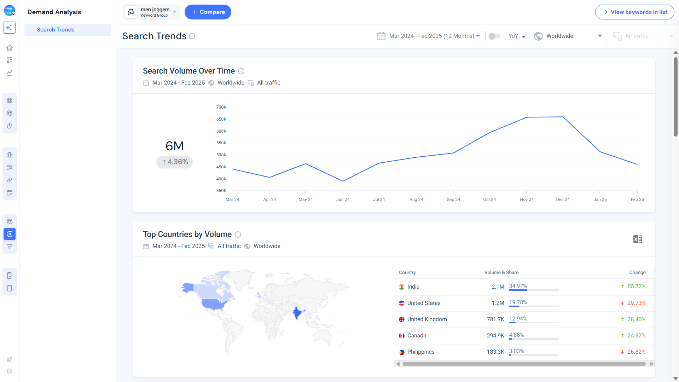Image resolution: width=679 pixels, height=382 pixels.
Task: Open the trend line chart icon in sidebar
Action: 10,73
